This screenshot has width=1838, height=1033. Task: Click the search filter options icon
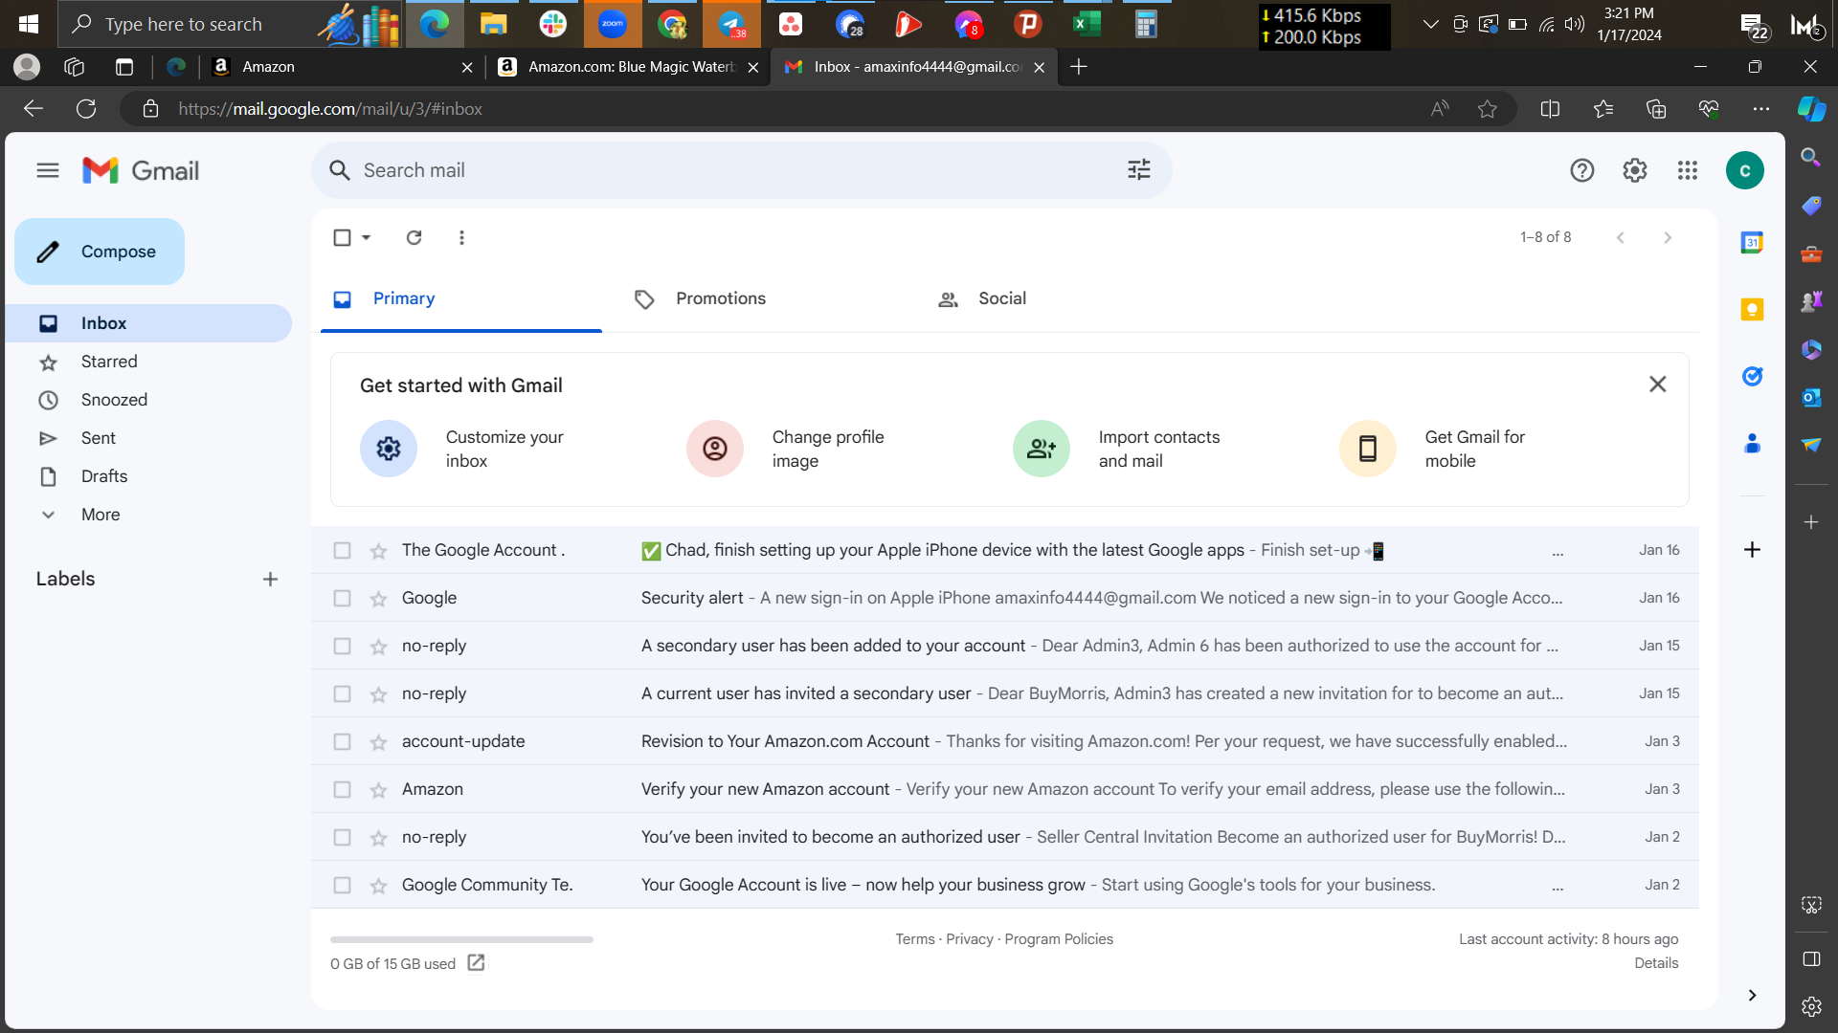click(1139, 170)
